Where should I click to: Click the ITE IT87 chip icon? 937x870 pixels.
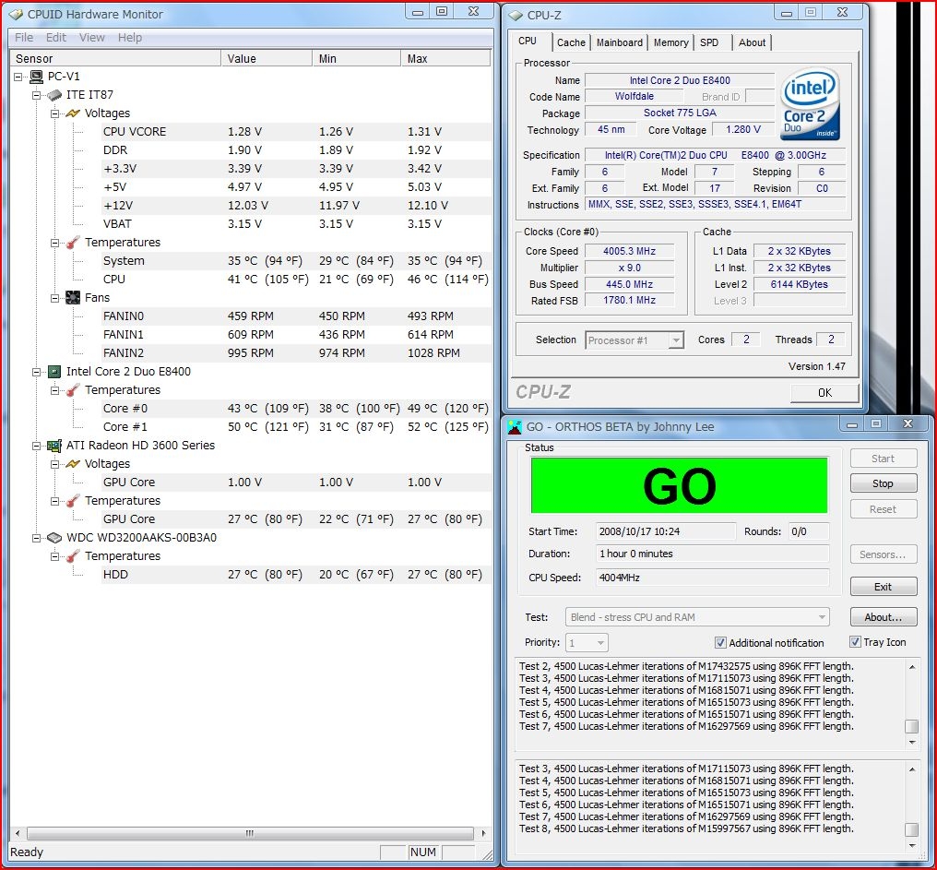(x=54, y=95)
